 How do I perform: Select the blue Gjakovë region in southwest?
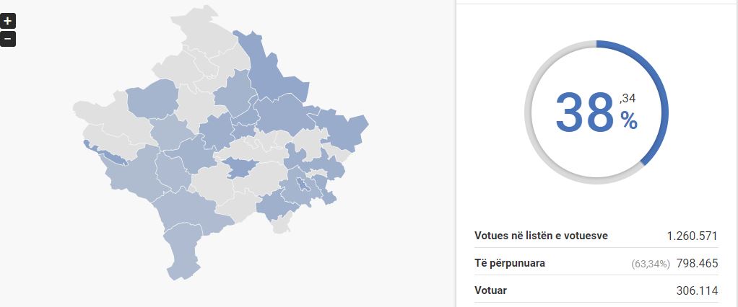131,174
